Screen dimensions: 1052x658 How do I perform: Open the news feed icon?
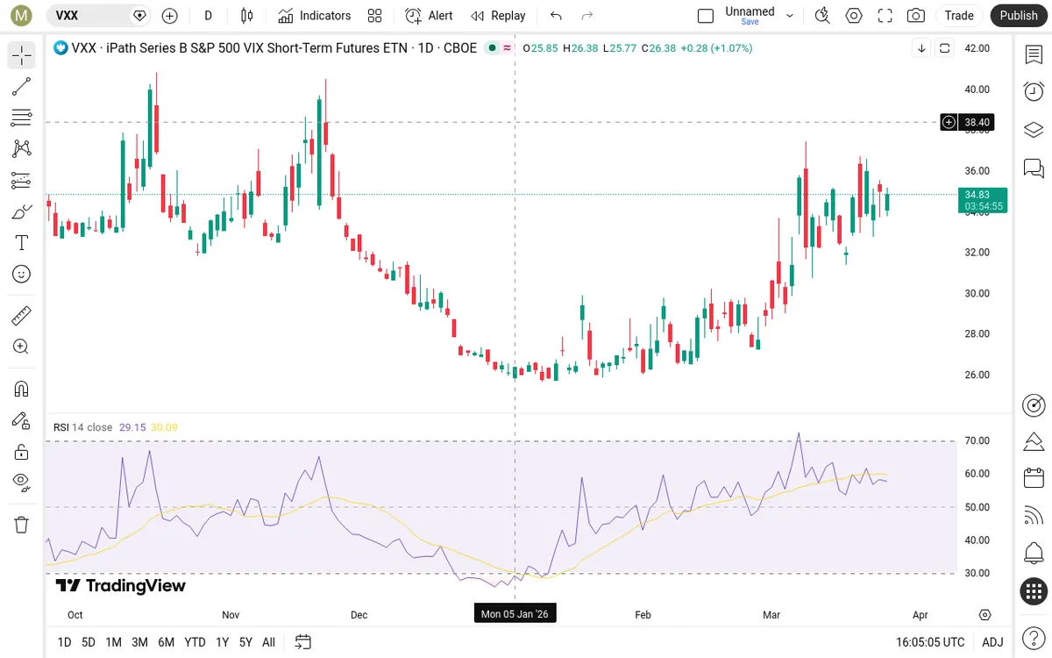(x=1034, y=516)
